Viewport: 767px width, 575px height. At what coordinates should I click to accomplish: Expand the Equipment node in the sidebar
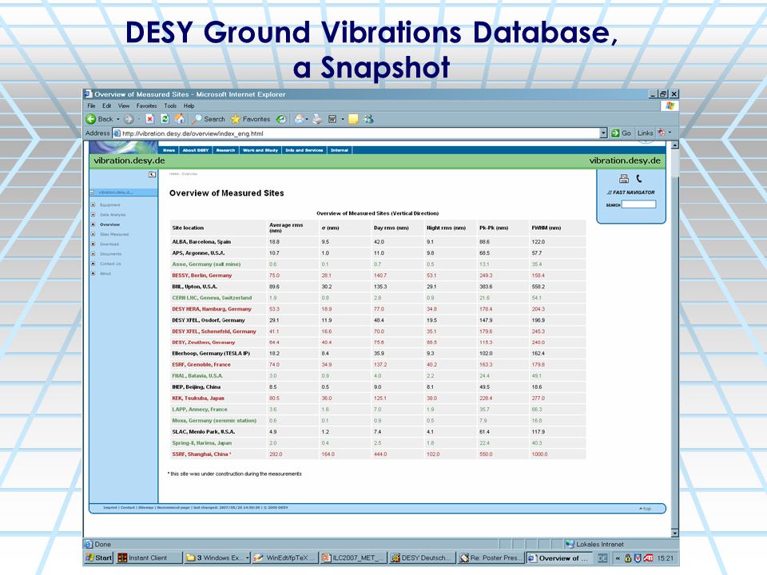93,205
